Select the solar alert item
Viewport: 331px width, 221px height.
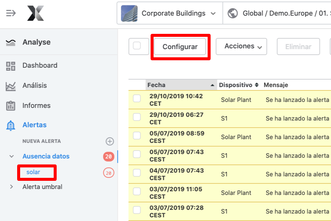33,172
